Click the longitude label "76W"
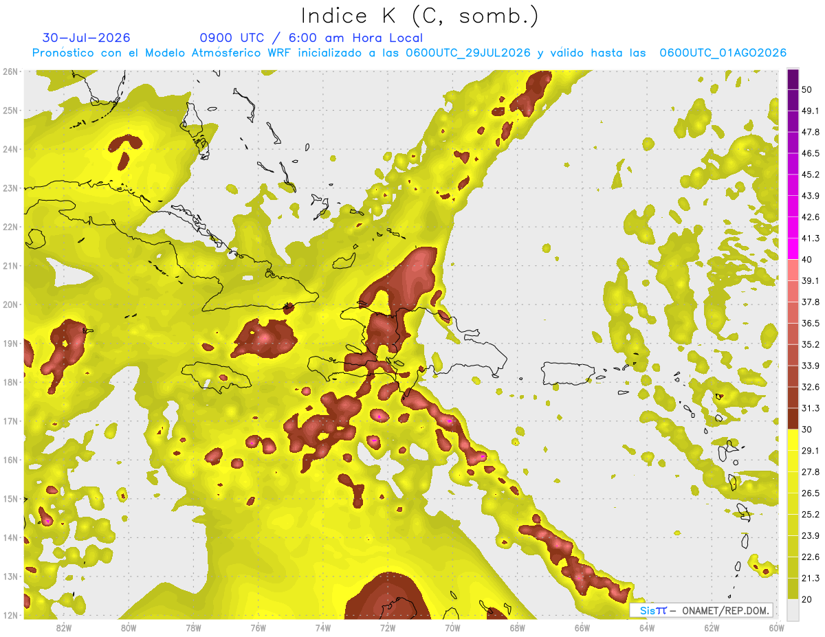Screen dimensions: 825x637 [258, 628]
